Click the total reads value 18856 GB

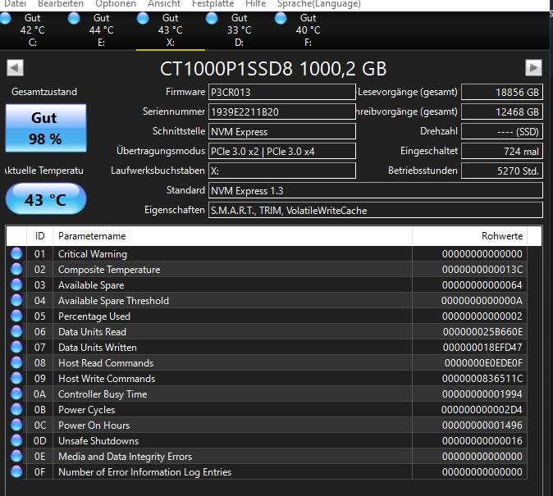click(x=502, y=92)
